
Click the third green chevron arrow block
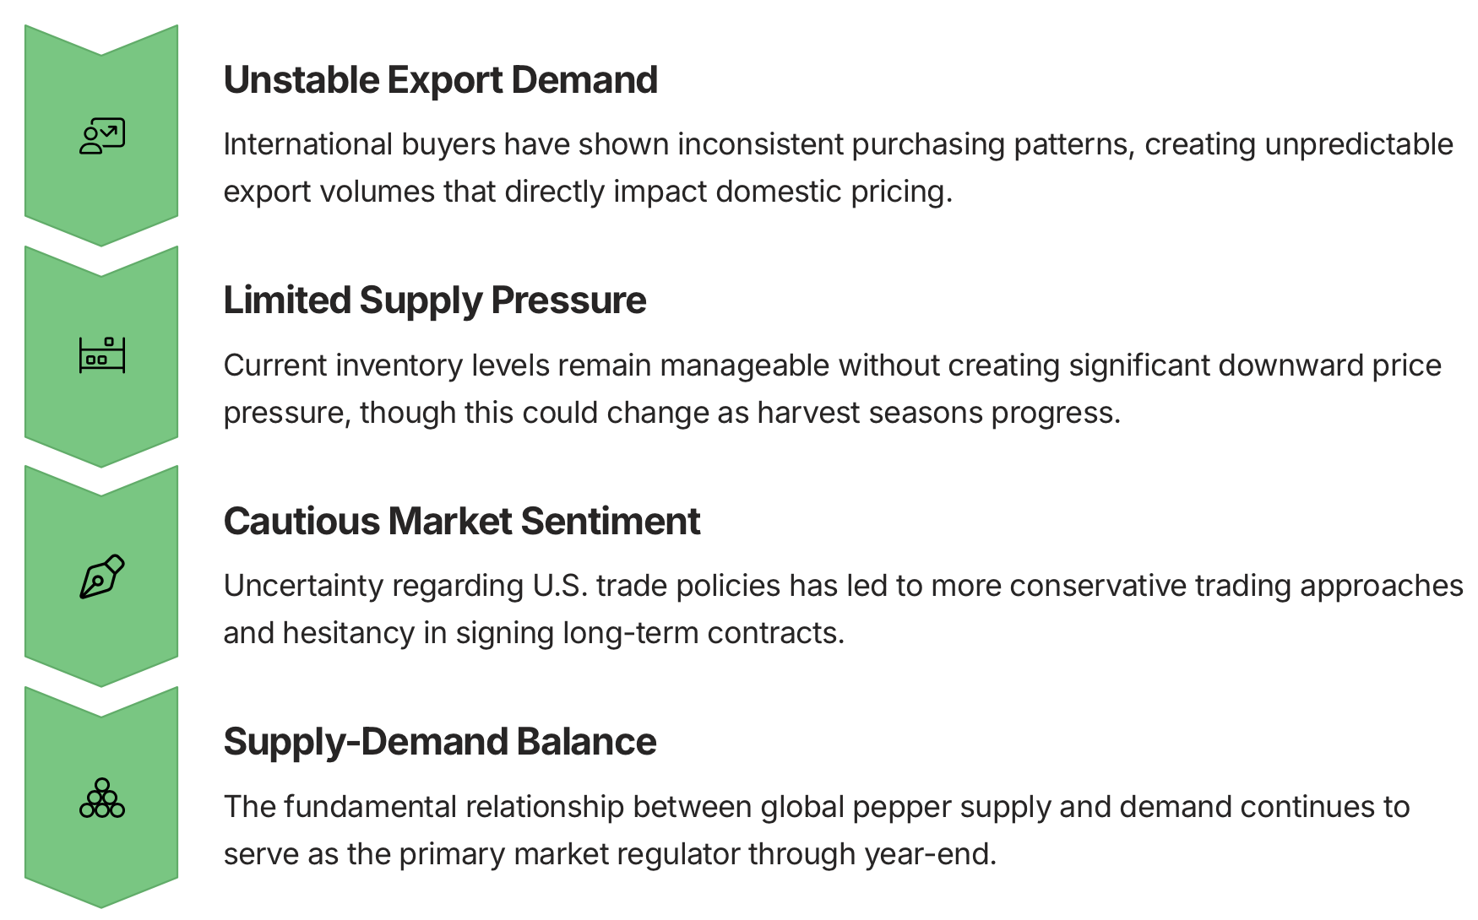(x=101, y=576)
